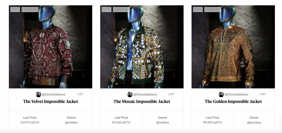Open The Golden Impossible Jacket title link
The height and width of the screenshot is (133, 282).
point(233,101)
